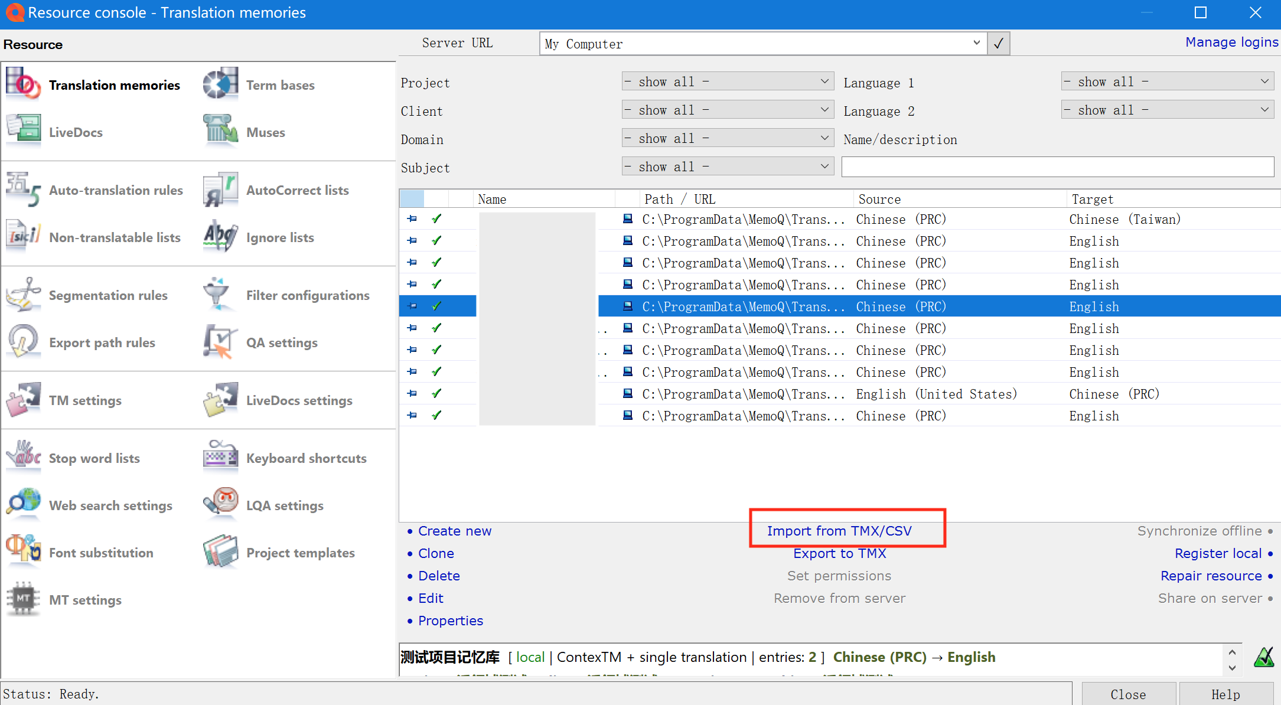1281x705 pixels.
Task: Open the Language 1 filter dropdown
Action: [x=1167, y=81]
